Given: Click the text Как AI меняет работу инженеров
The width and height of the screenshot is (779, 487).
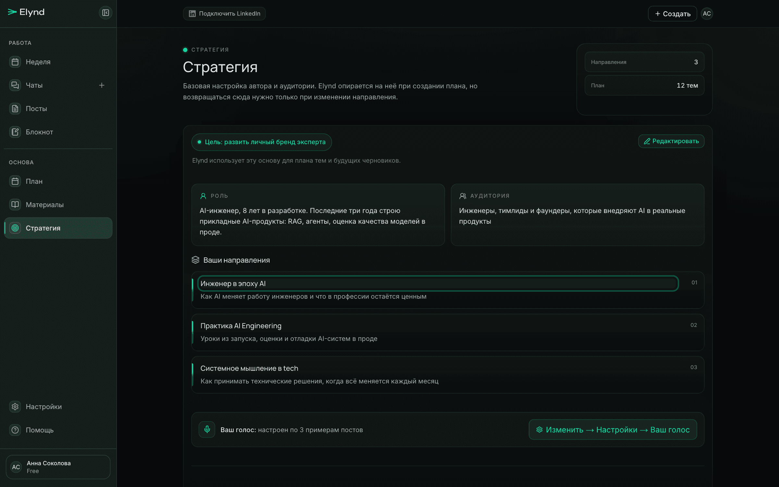Looking at the screenshot, I should click(x=254, y=296).
